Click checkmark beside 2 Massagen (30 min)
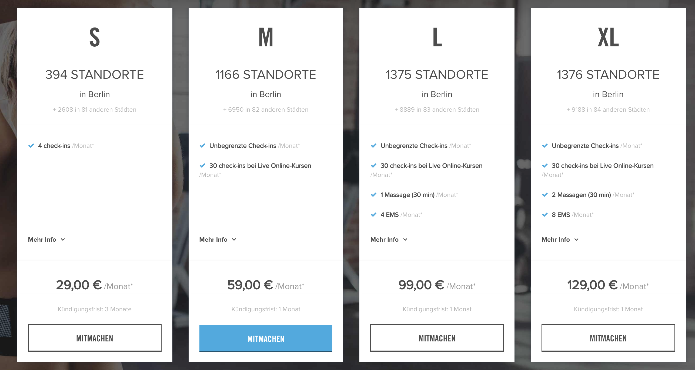695x370 pixels. 545,195
